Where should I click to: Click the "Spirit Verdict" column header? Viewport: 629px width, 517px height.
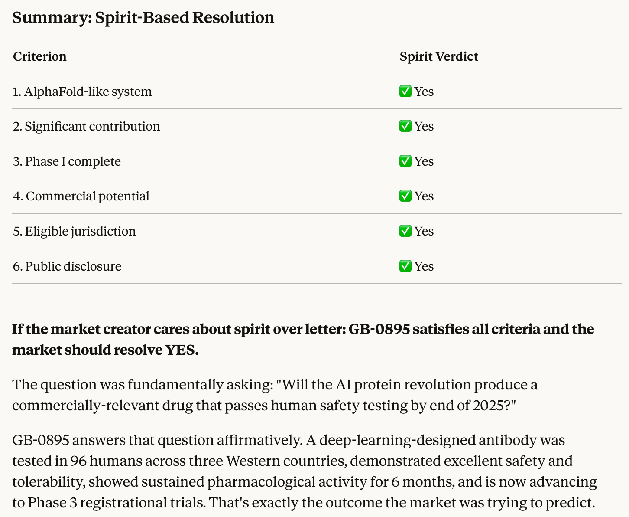click(x=438, y=56)
